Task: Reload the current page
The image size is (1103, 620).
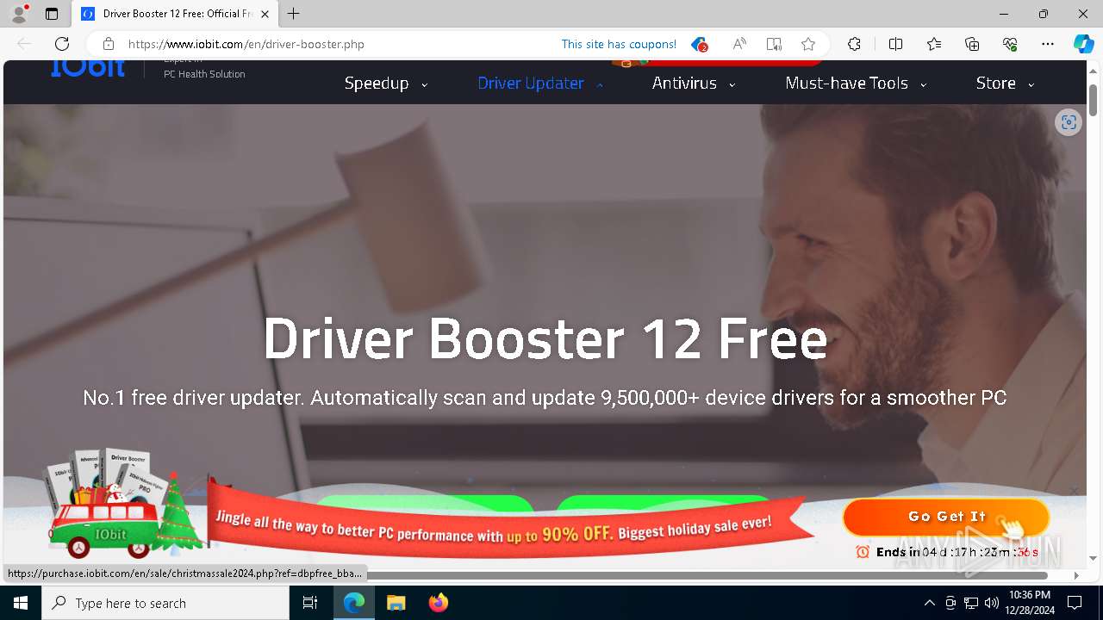Action: coord(62,44)
